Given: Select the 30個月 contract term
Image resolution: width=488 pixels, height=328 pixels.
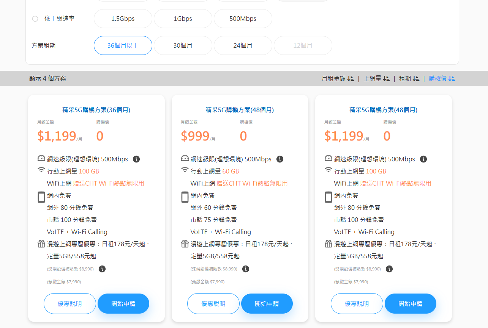Looking at the screenshot, I should click(x=183, y=45).
